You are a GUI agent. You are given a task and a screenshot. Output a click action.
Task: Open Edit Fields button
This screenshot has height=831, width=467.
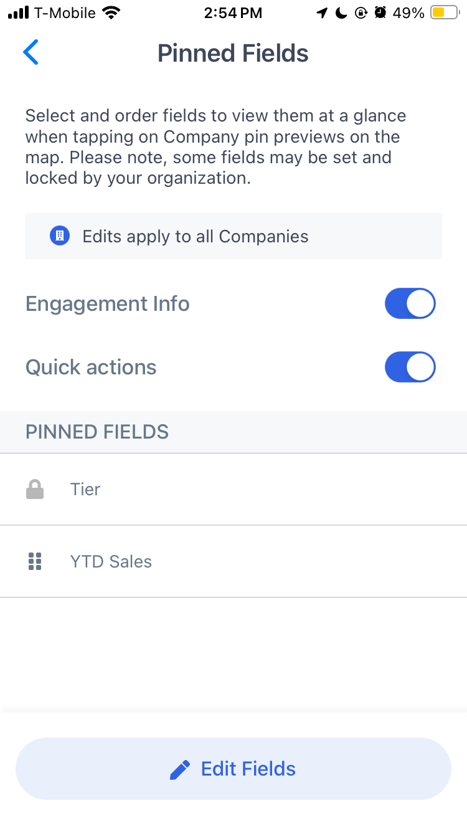point(233,769)
